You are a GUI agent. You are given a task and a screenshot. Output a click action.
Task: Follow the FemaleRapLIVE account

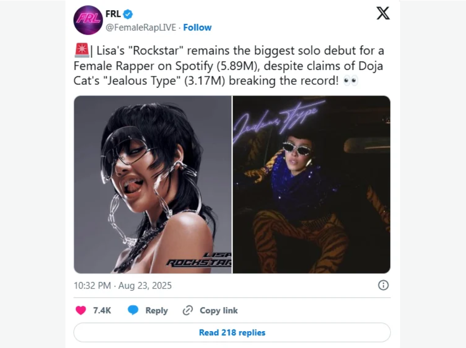tap(197, 27)
